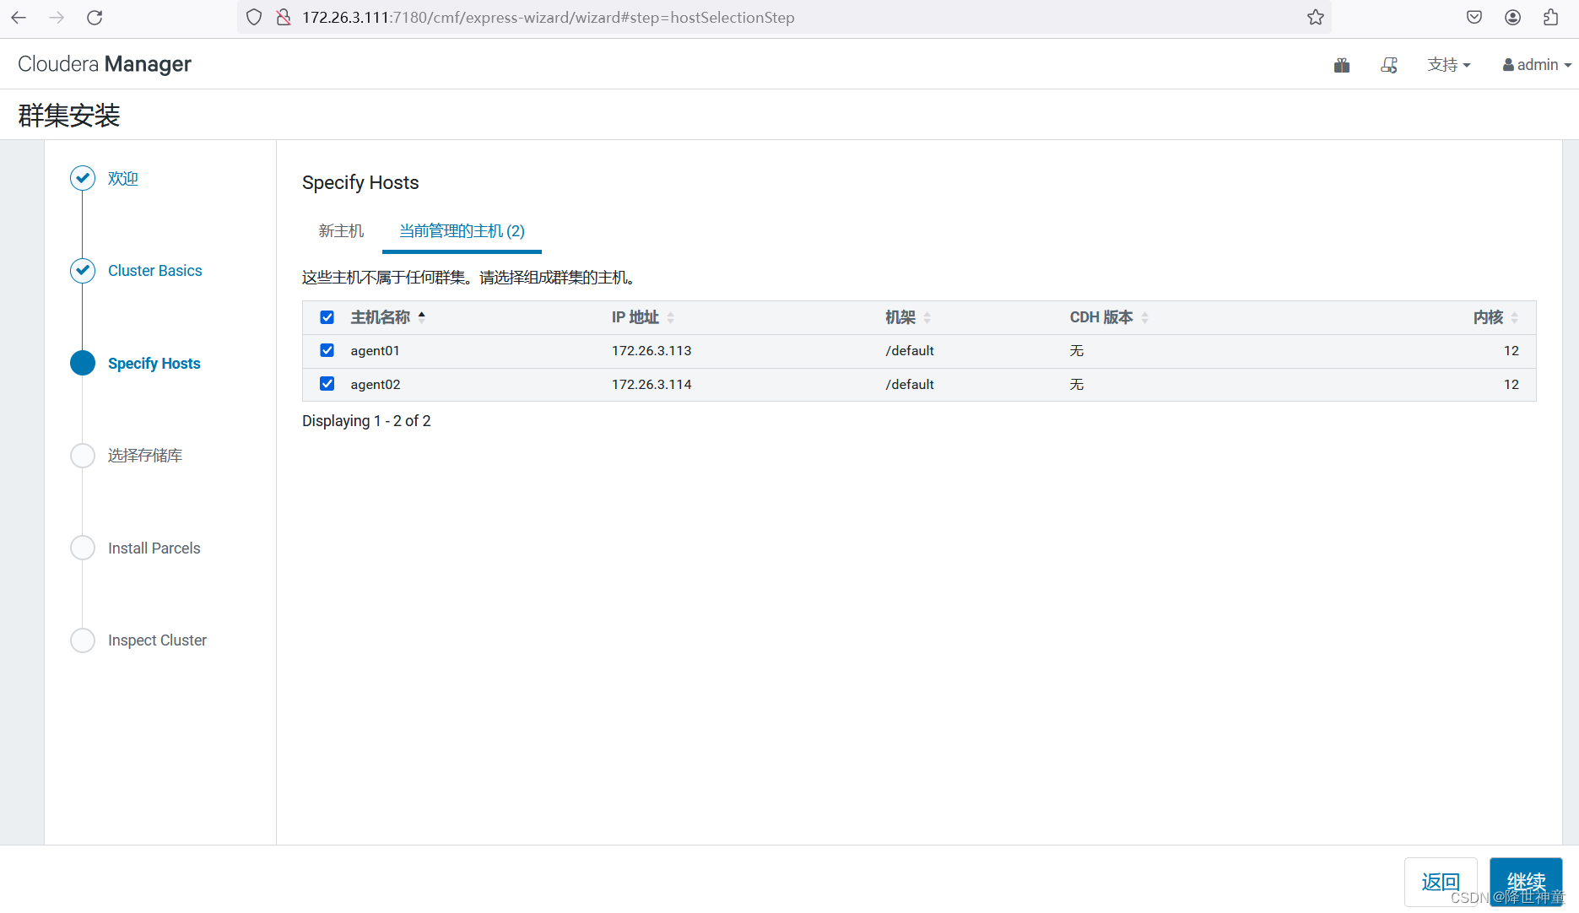Click the browser forward arrow
Screen dimensions: 1579x913
[x=57, y=17]
